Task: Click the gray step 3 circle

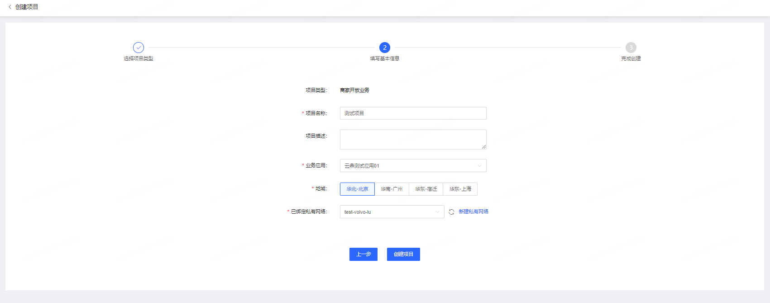Action: [631, 48]
